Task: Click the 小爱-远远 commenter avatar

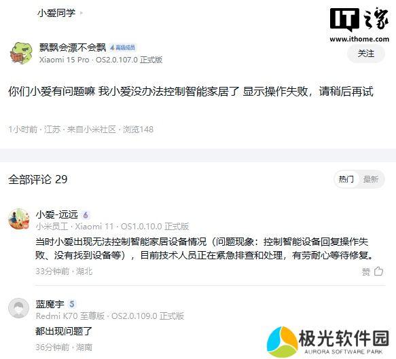Action: [19, 219]
